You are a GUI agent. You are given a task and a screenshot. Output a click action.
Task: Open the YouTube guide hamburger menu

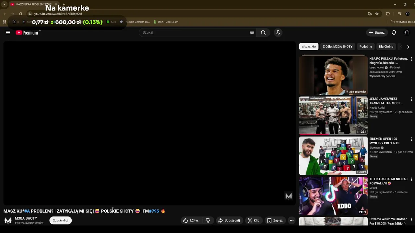point(8,32)
